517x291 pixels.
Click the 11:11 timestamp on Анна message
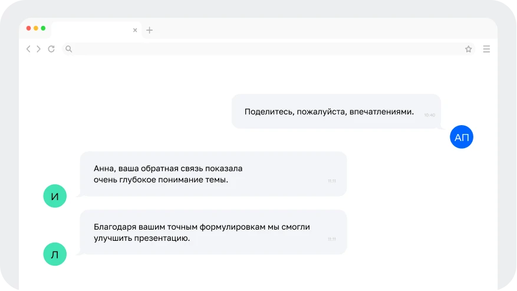point(332,181)
